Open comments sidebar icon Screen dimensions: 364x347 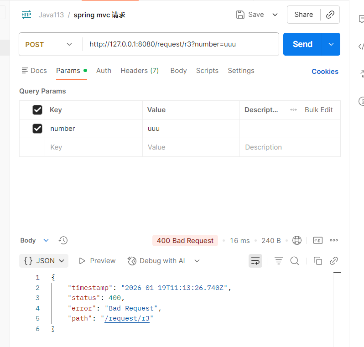361,19
